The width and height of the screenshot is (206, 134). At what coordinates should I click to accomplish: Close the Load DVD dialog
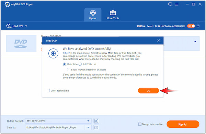pos(158,41)
